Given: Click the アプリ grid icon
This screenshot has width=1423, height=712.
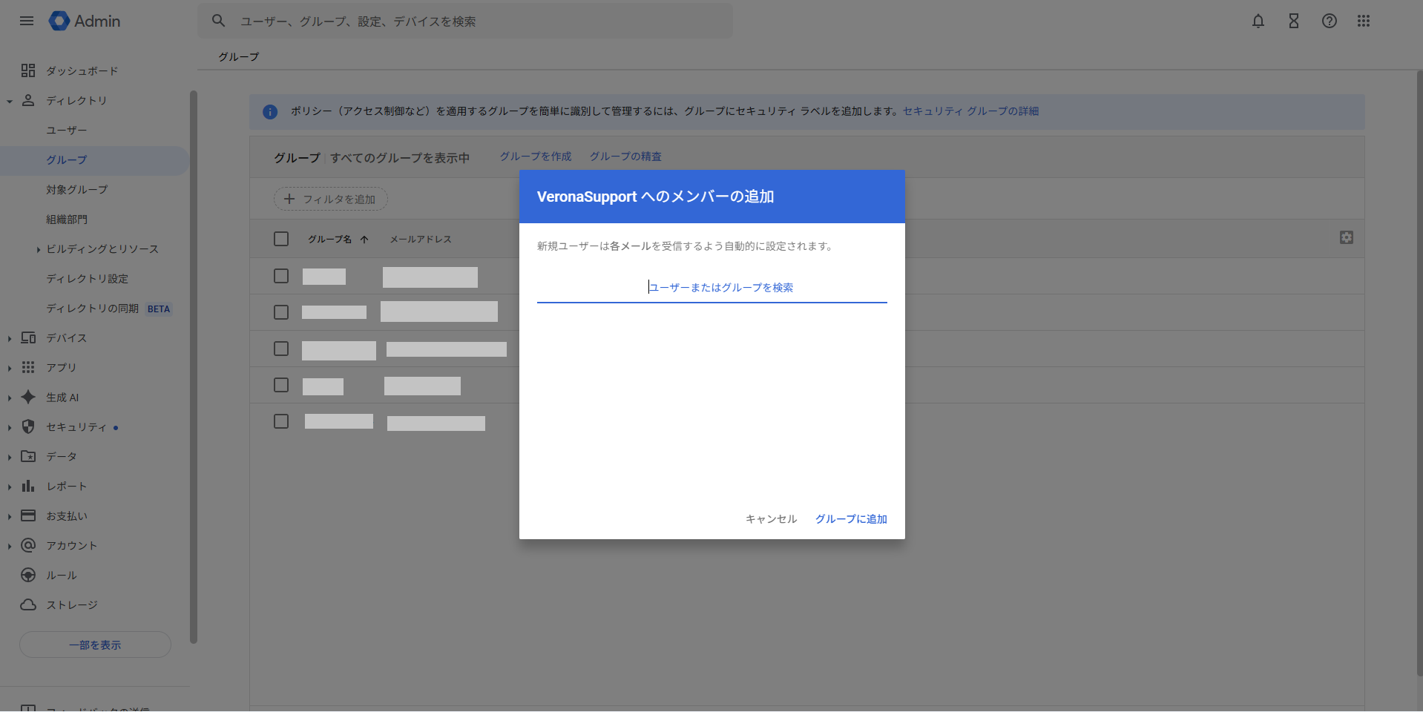Looking at the screenshot, I should [x=28, y=367].
